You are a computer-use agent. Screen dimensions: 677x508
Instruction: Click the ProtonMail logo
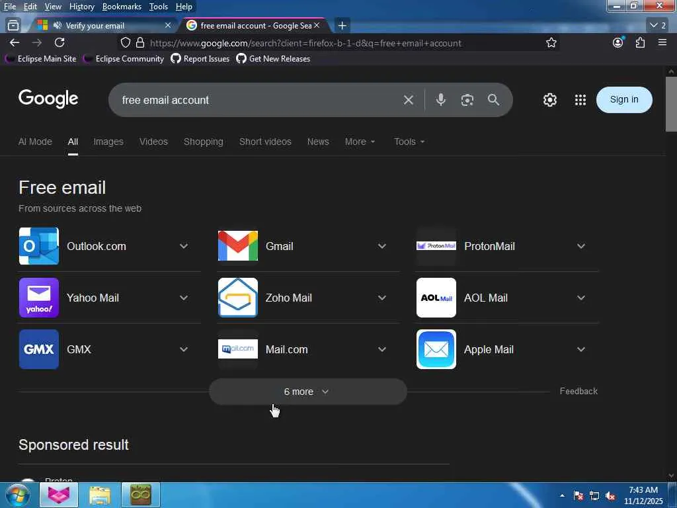436,246
